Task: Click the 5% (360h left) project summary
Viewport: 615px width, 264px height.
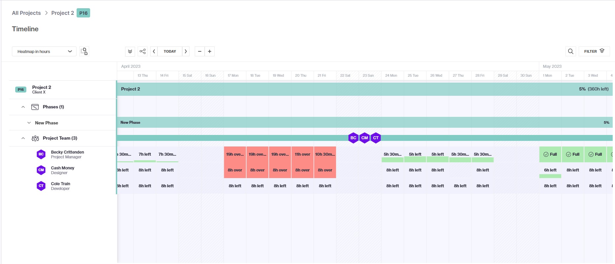Action: click(594, 89)
